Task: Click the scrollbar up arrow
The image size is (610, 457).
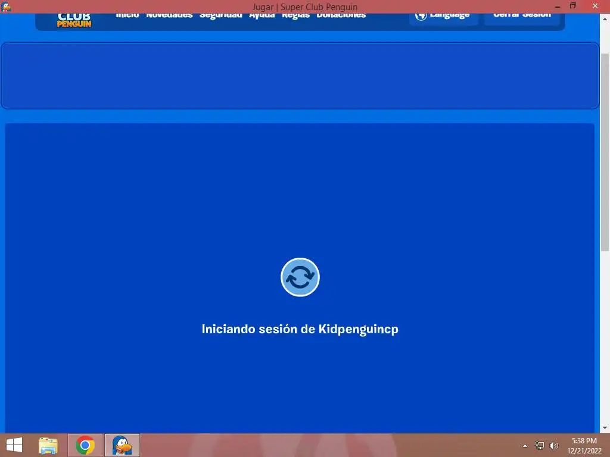Action: [605, 18]
